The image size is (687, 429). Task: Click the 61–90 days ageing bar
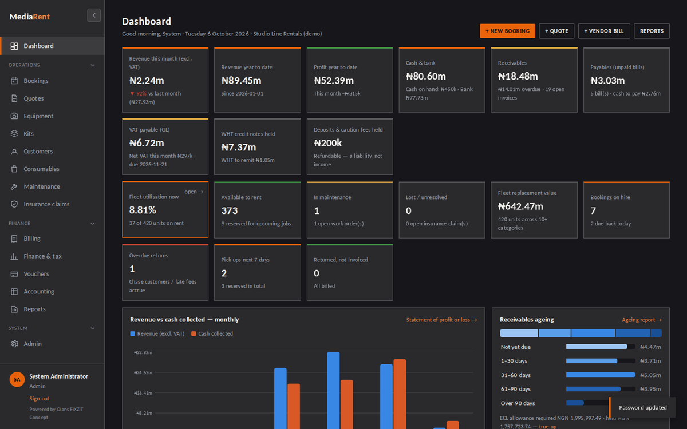pos(601,389)
